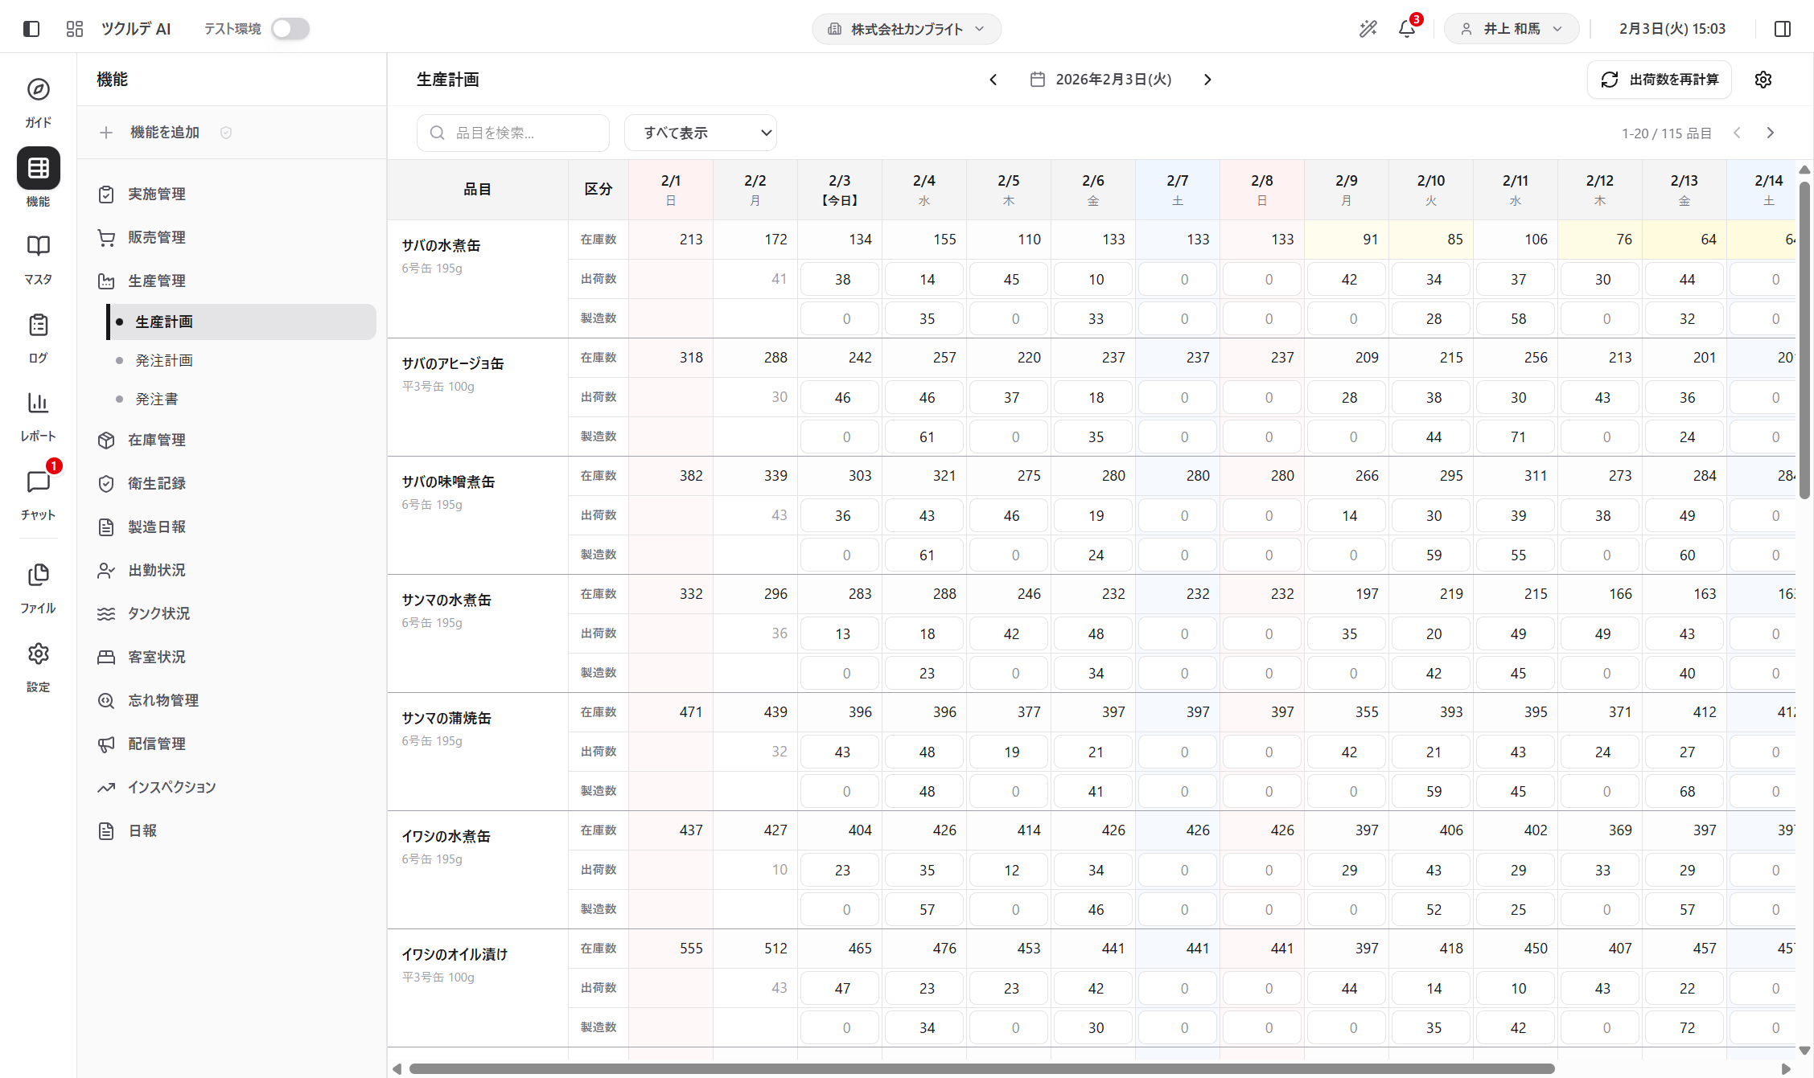Image resolution: width=1814 pixels, height=1078 pixels.
Task: Switch to the 在庫管理 section
Action: (x=156, y=440)
